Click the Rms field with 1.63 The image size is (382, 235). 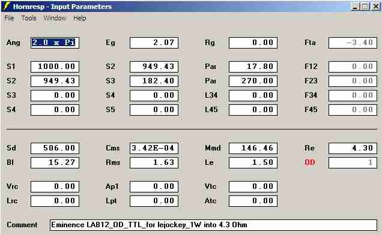coord(154,162)
